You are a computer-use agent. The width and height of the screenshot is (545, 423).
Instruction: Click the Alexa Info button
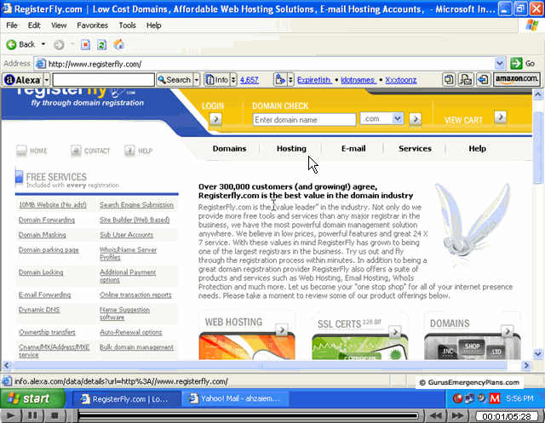click(218, 80)
